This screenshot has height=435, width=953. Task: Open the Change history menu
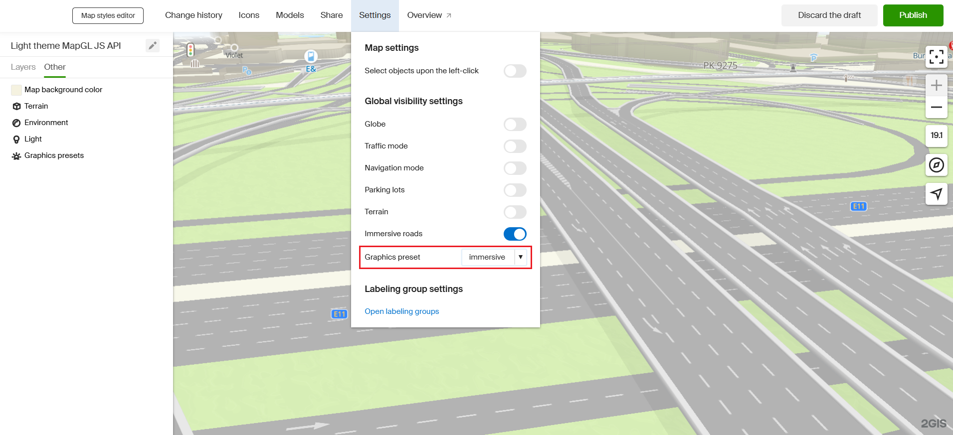click(x=193, y=15)
